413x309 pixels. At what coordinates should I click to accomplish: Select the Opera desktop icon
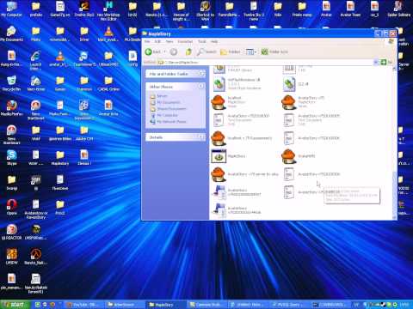[12, 207]
